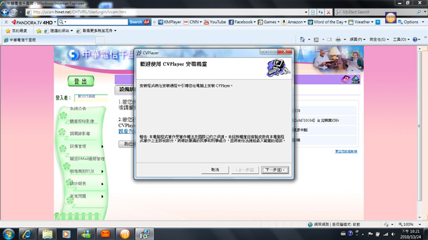
Task: Click the green house icon on webpage
Action: click(355, 79)
